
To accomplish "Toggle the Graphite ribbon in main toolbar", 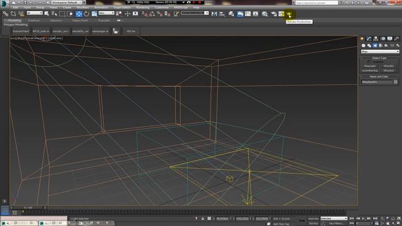I will [240, 14].
